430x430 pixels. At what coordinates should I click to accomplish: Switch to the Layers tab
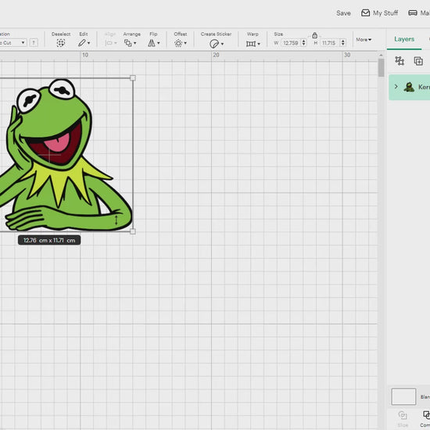(x=404, y=39)
